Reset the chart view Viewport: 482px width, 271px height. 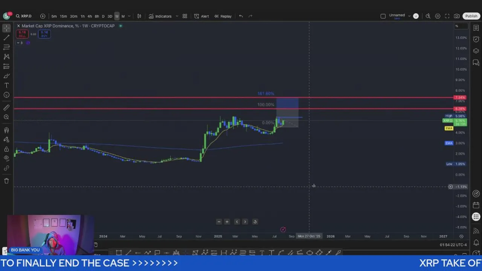(255, 222)
